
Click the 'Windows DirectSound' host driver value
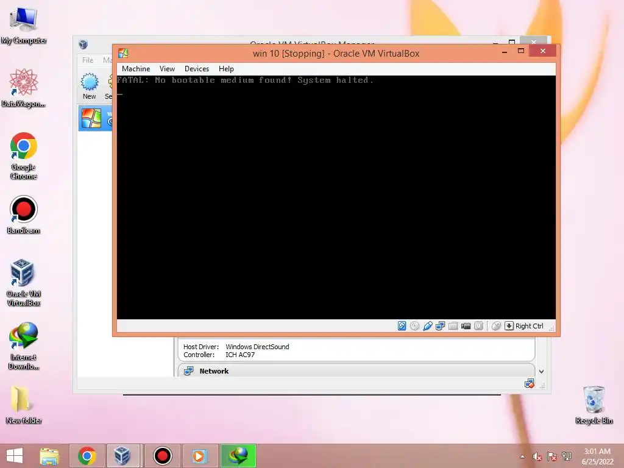(x=257, y=347)
